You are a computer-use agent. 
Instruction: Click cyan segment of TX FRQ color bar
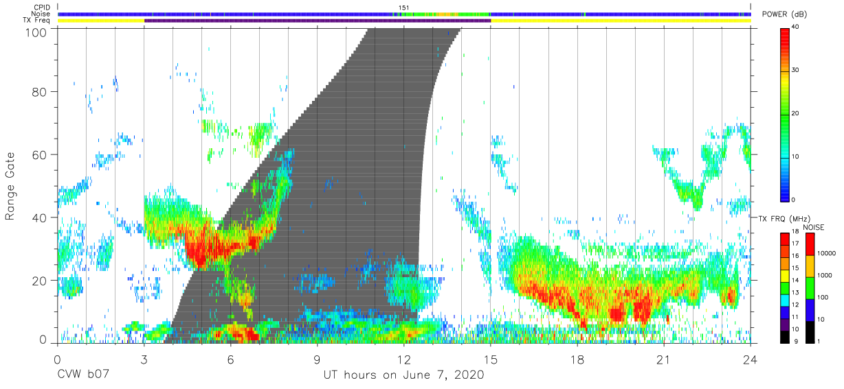(785, 299)
